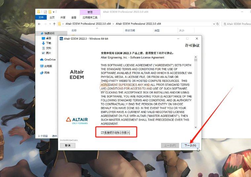The width and height of the screenshot is (251, 177).
Task: Click the 取消 cancel button in installer
Action: (68, 145)
